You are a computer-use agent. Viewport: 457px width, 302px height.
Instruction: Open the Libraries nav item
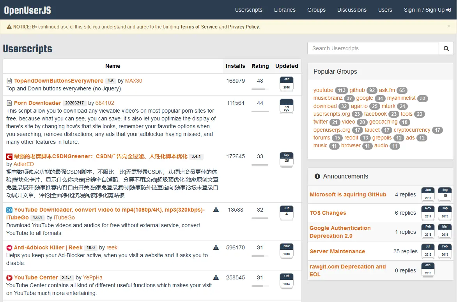(x=285, y=10)
